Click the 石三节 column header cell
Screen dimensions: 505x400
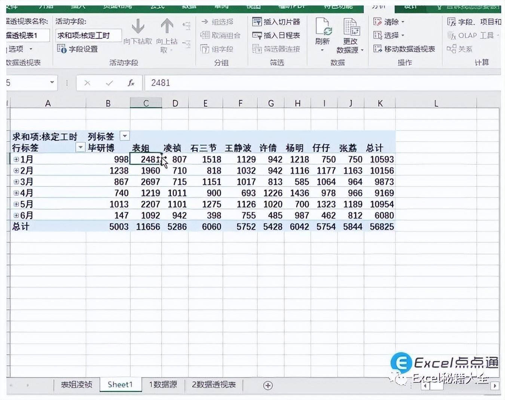click(206, 148)
